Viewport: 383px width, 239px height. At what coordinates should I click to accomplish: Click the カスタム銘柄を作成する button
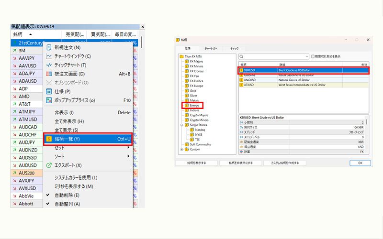pyautogui.click(x=285, y=163)
